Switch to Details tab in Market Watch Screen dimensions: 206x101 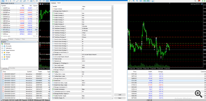(11, 39)
